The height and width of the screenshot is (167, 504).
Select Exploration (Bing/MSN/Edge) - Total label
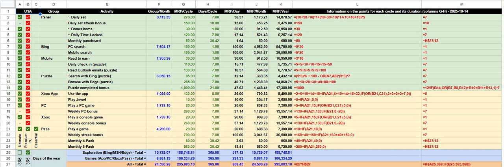[107, 152]
